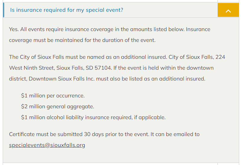Click the "$1 million per occurrence" line

point(53,96)
